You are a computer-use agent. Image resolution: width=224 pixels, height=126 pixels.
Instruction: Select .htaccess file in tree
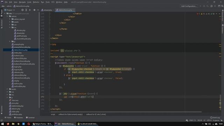click(14, 100)
